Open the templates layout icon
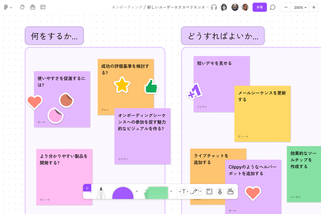This screenshot has height=214, width=321. [43, 7]
